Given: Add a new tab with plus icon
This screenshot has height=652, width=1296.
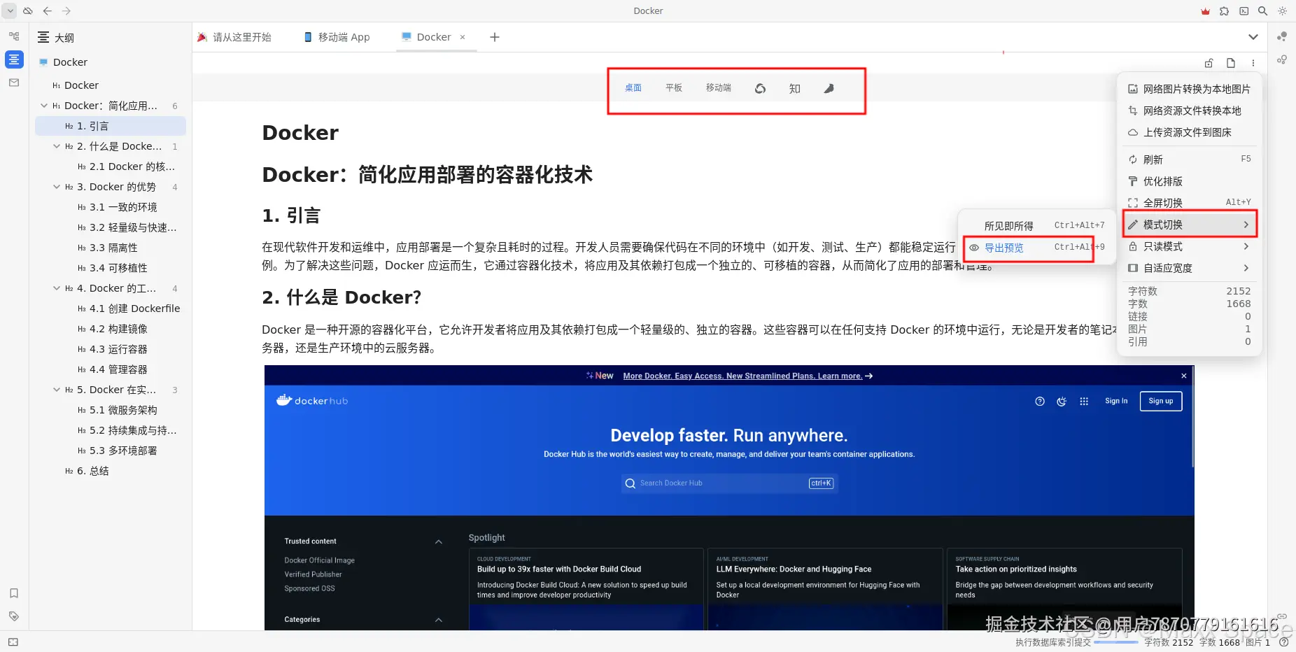Looking at the screenshot, I should (x=495, y=37).
